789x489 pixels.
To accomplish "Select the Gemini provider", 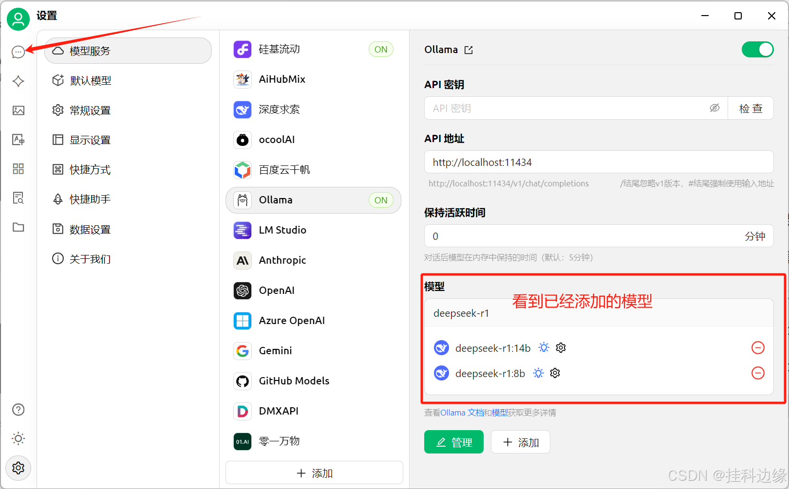I will tap(314, 351).
